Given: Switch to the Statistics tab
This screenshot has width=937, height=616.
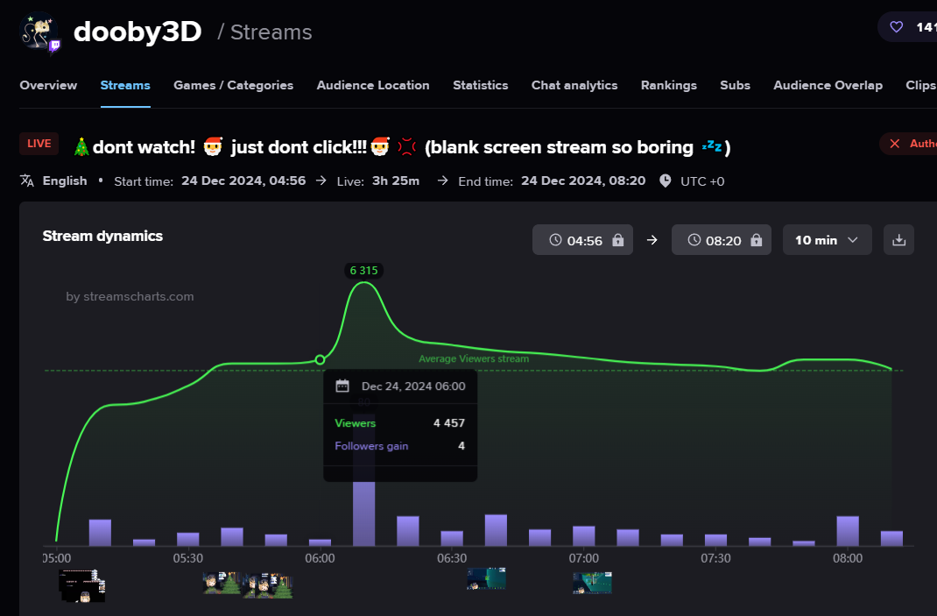Looking at the screenshot, I should pos(481,86).
